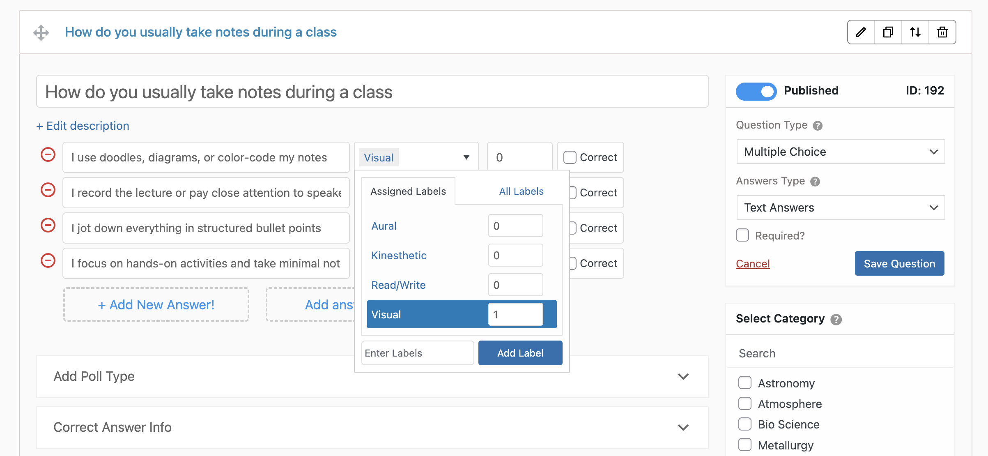The width and height of the screenshot is (988, 456).
Task: Check the Astronomy category
Action: (745, 382)
